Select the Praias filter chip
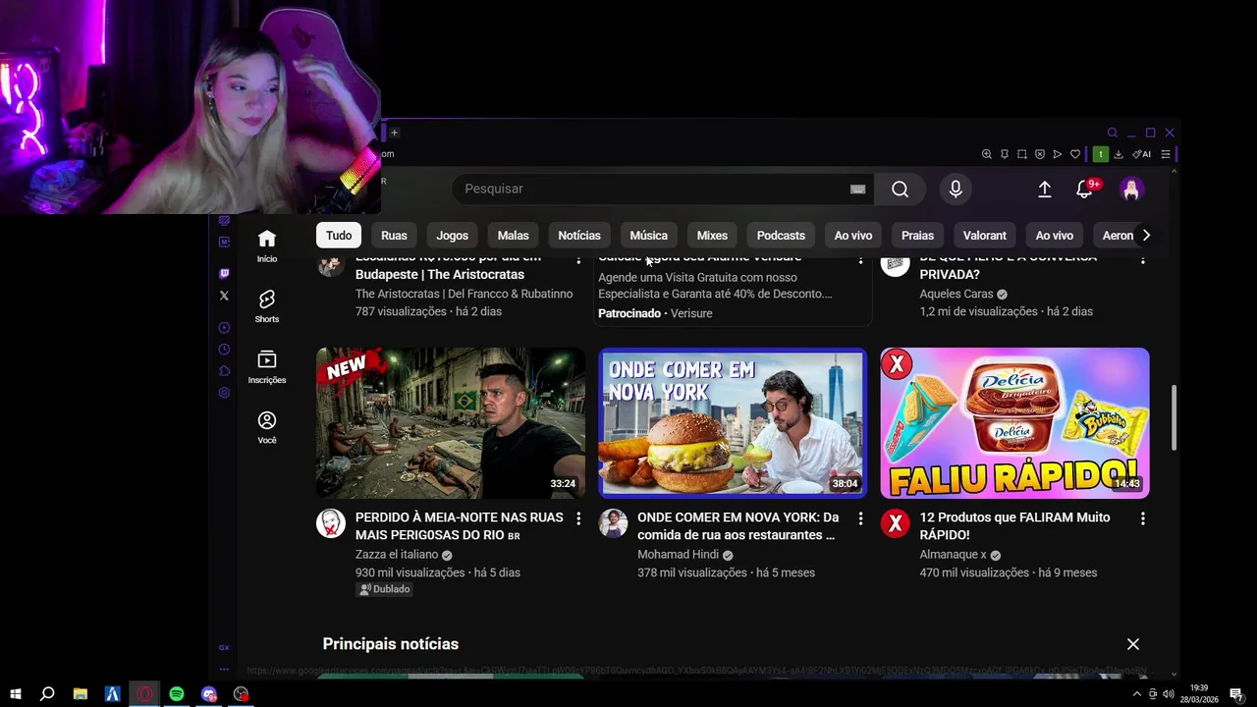1257x707 pixels. tap(917, 236)
